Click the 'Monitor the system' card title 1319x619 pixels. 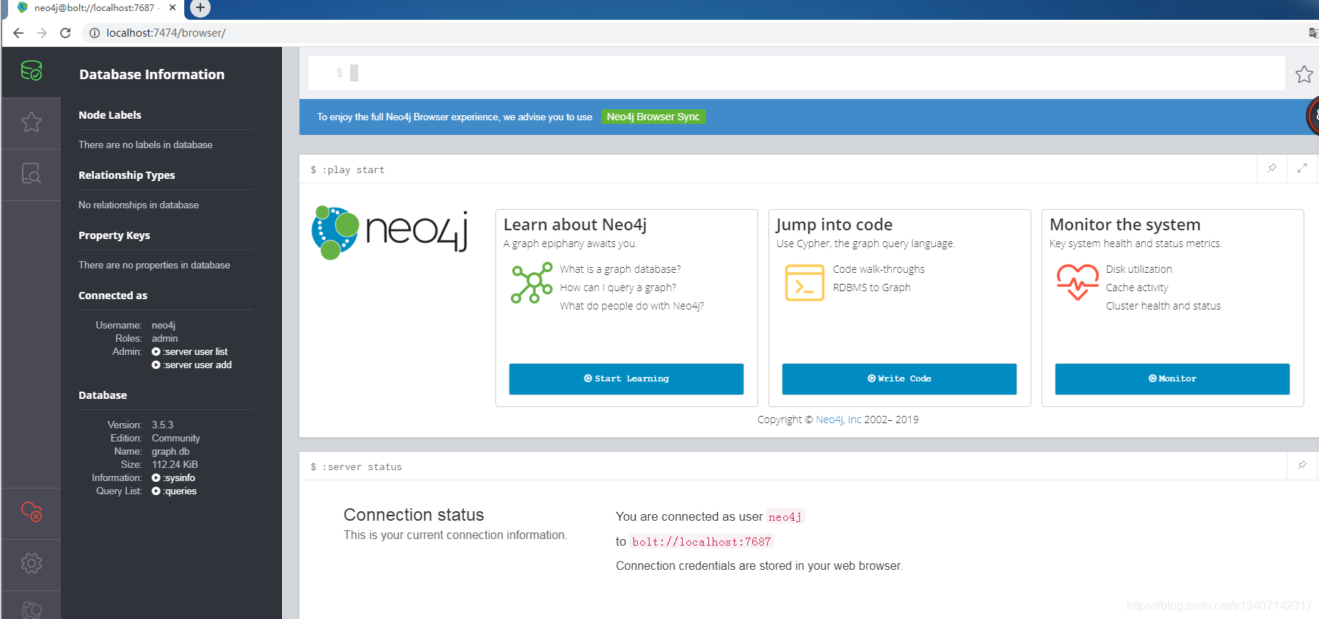(x=1125, y=225)
